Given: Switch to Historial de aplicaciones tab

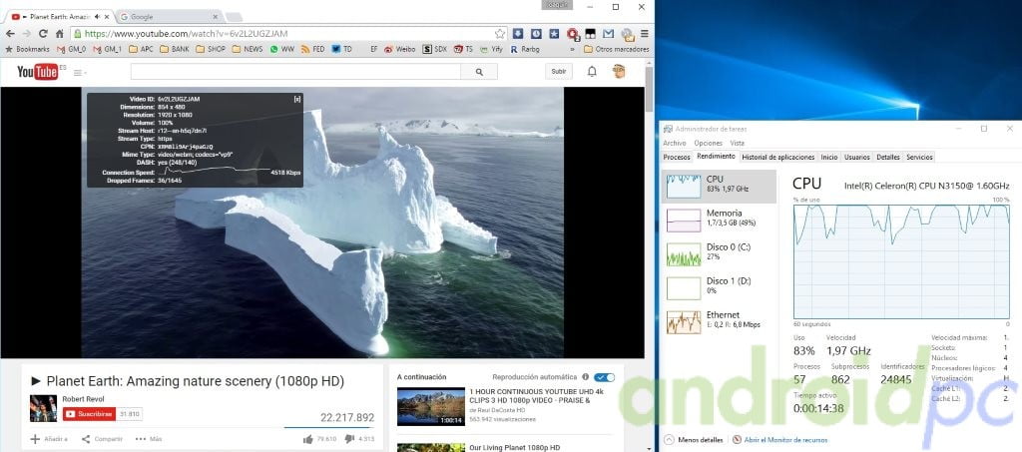Looking at the screenshot, I should (778, 157).
